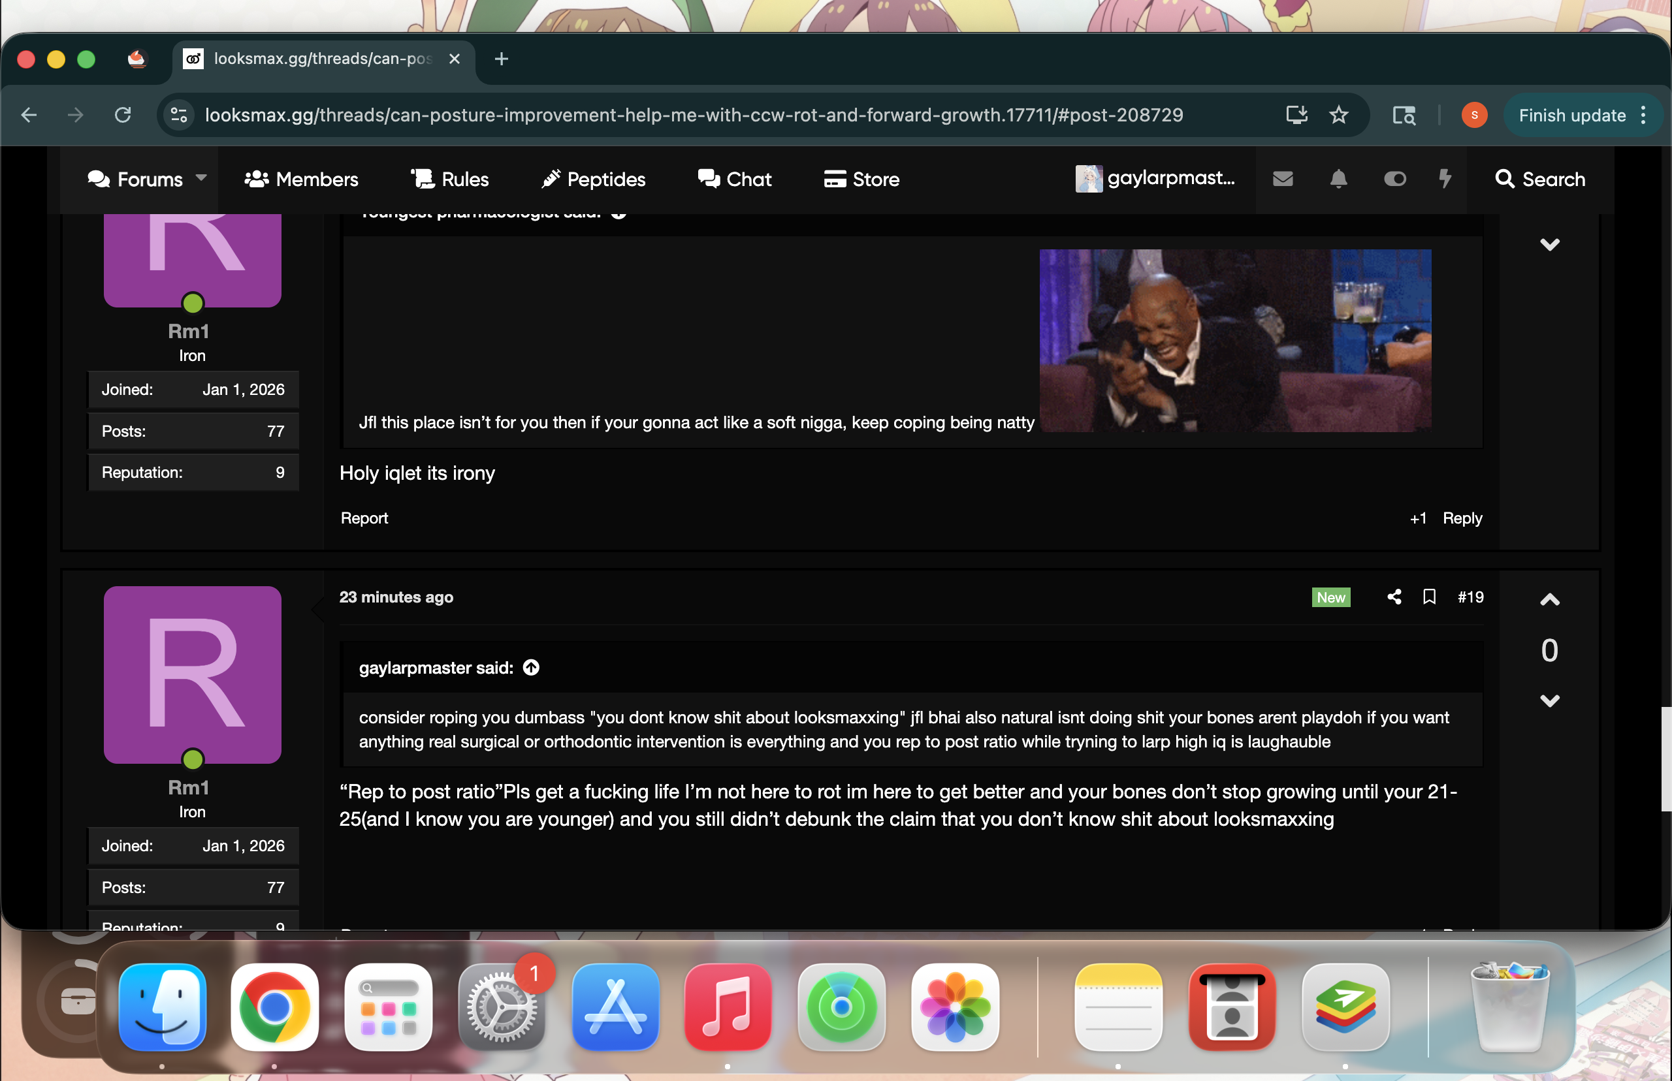Open Photos from the Dock
The height and width of the screenshot is (1081, 1672).
click(x=954, y=1007)
